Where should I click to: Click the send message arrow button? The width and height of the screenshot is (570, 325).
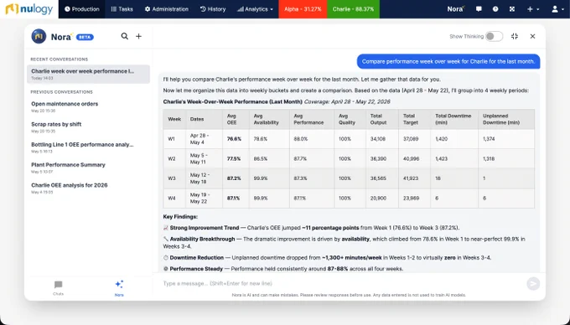pyautogui.click(x=533, y=284)
